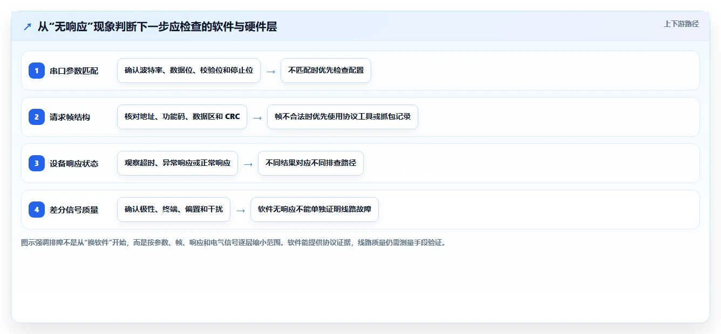Click the heading starting 从"无响应"现象判断
Viewport: 721px width, 334px height.
pyautogui.click(x=157, y=27)
